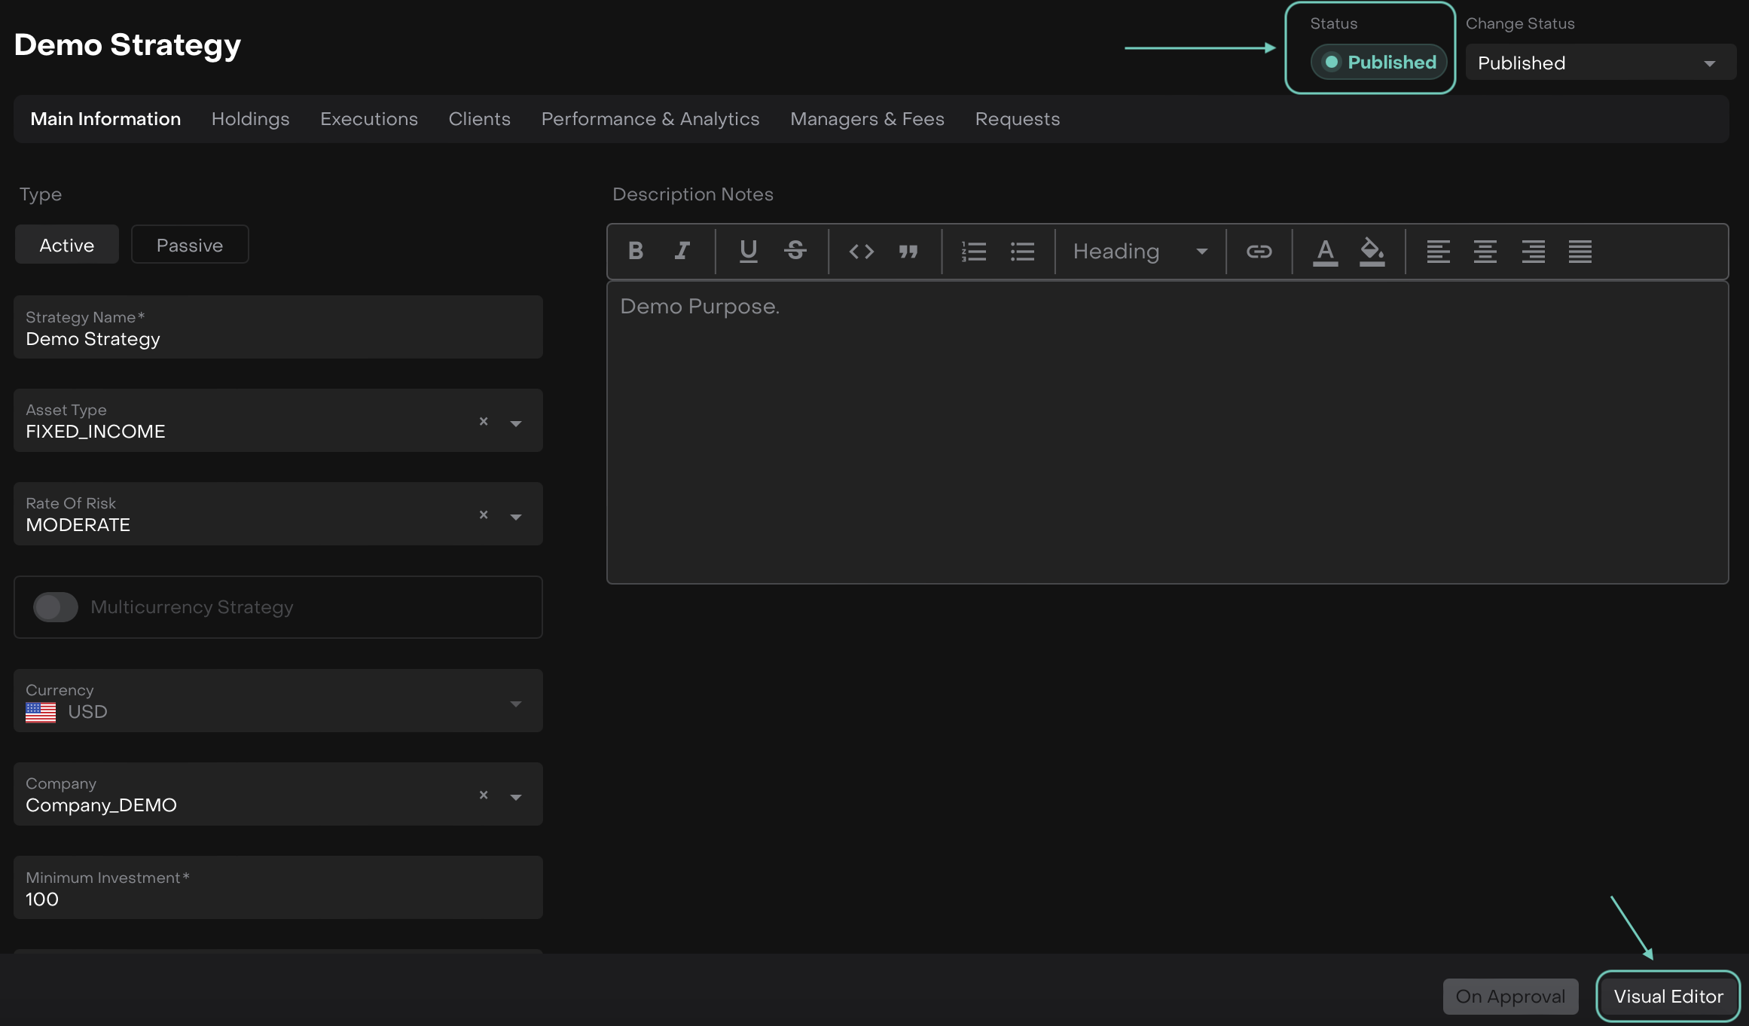Enable the Multicurrency Strategy switch
Viewport: 1749px width, 1026px height.
pos(56,607)
